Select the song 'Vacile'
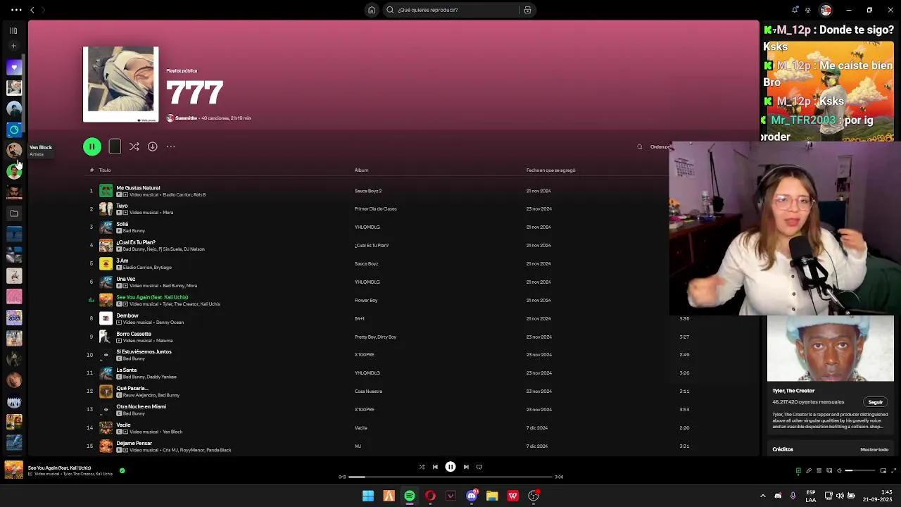 click(123, 425)
